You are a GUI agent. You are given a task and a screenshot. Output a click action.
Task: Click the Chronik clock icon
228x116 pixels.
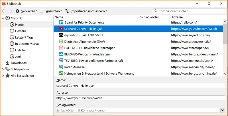click(8, 18)
